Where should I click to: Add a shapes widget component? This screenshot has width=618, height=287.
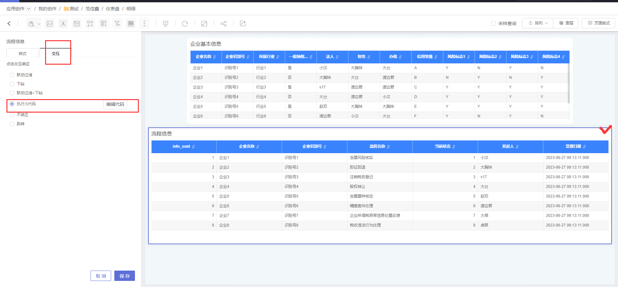coord(90,23)
